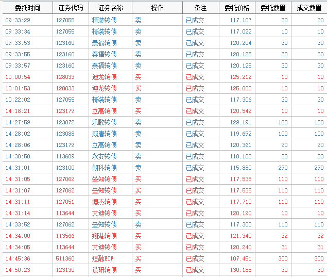Screen dimensions: 327x277
Task: Click the 成交数量 column header
Action: coord(309,8)
